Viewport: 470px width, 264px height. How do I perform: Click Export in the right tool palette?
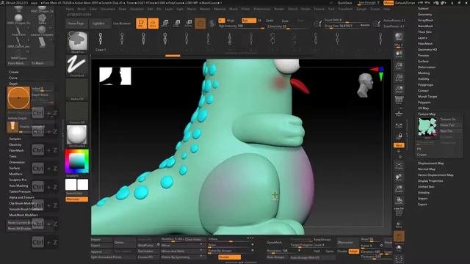[x=422, y=204]
